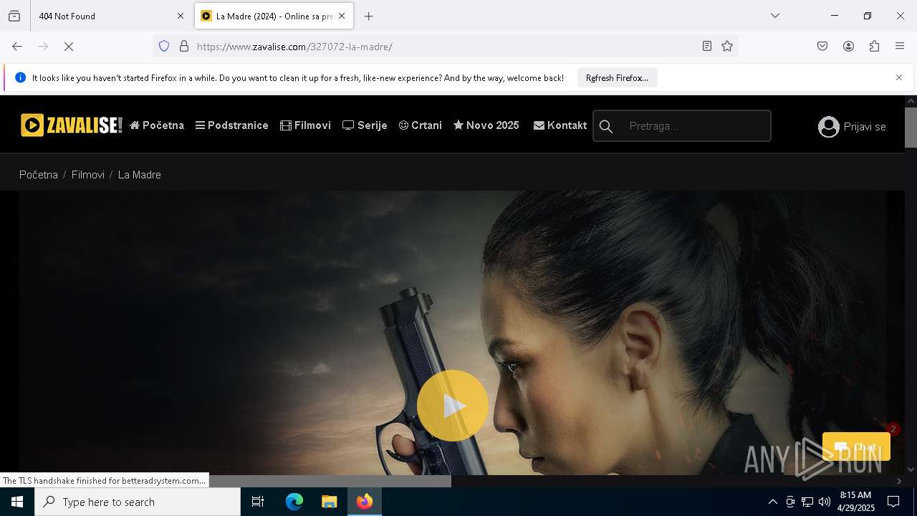Play the La Madre video

(453, 406)
